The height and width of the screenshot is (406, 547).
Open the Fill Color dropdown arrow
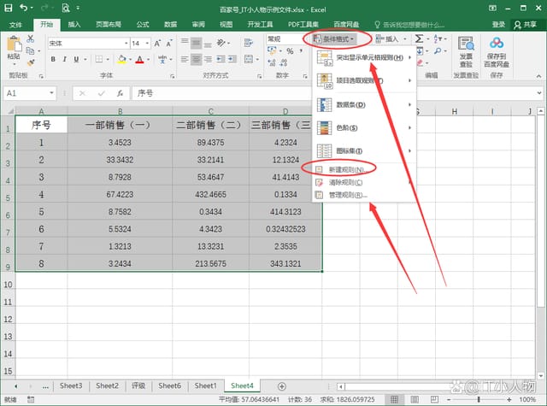point(130,60)
